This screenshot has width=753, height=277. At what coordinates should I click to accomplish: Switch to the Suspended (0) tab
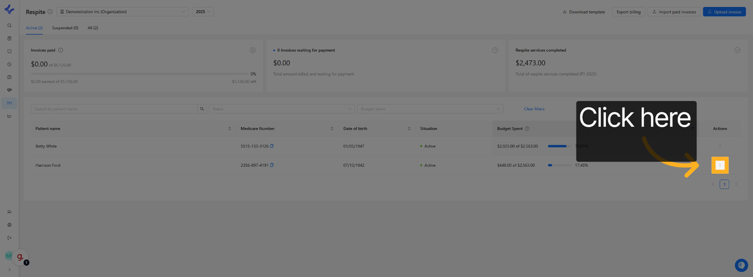(65, 28)
